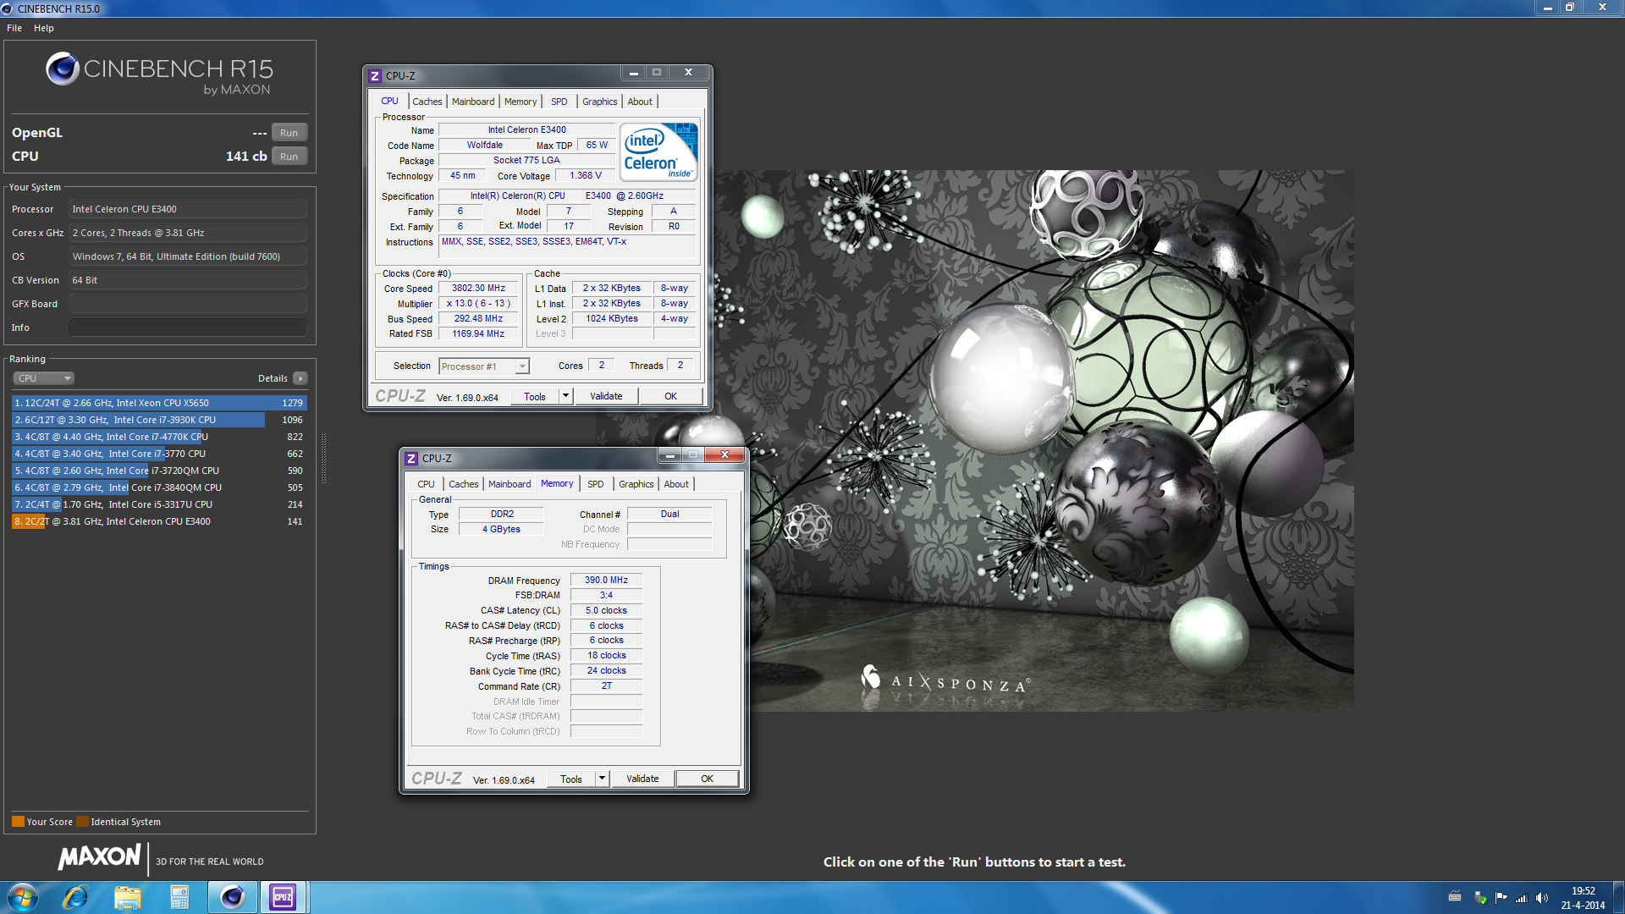Open the Windows Start menu orb
The width and height of the screenshot is (1625, 914).
(x=23, y=897)
